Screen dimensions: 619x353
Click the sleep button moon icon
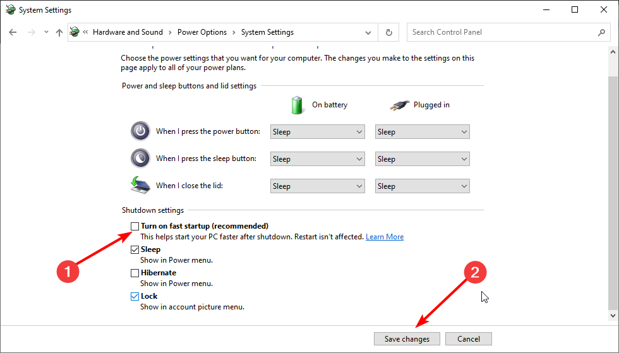coord(140,159)
